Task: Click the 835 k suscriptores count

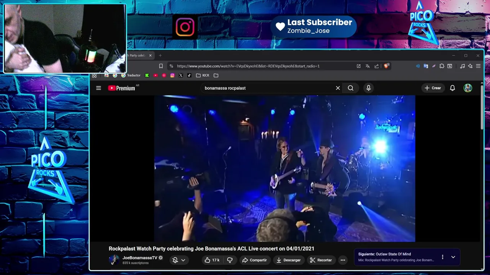Action: (136, 263)
